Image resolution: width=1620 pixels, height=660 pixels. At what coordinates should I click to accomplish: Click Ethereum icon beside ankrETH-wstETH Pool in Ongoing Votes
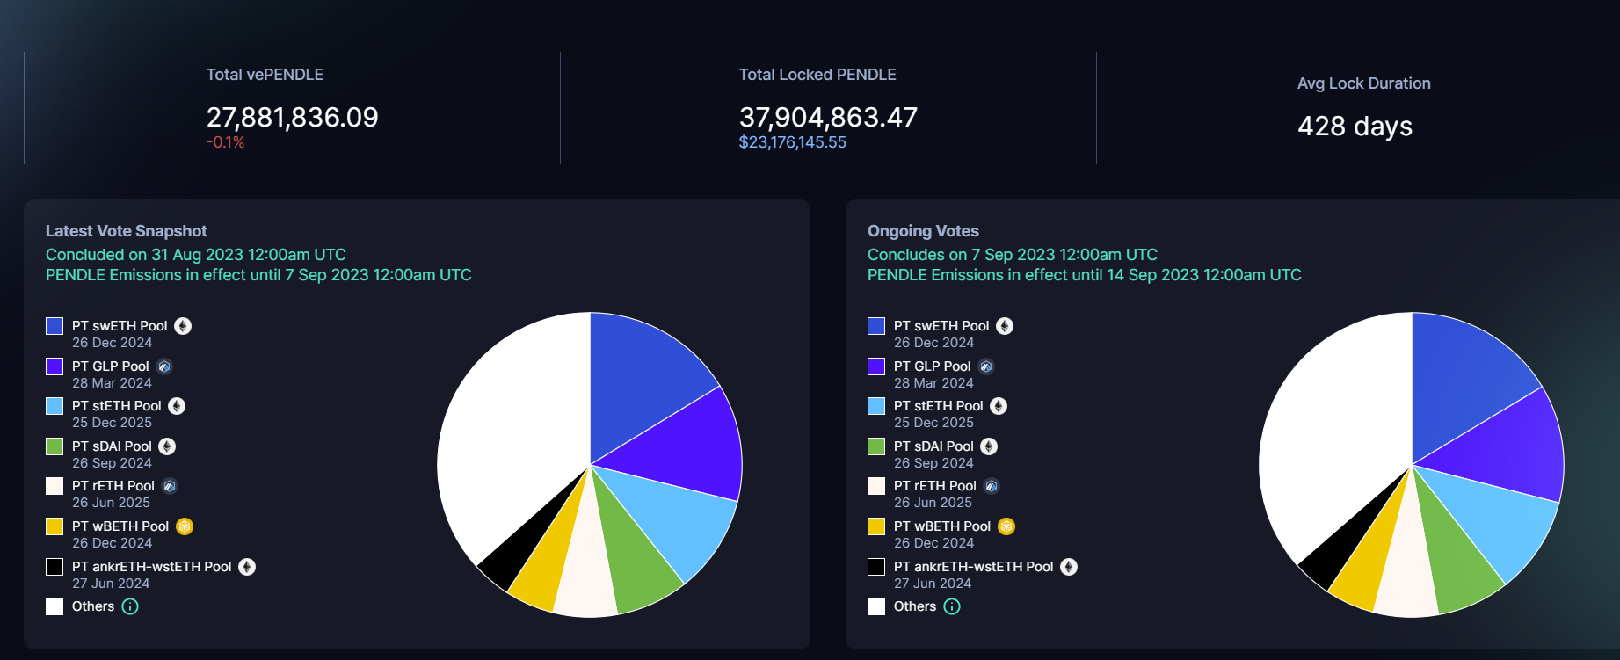[x=1069, y=567]
